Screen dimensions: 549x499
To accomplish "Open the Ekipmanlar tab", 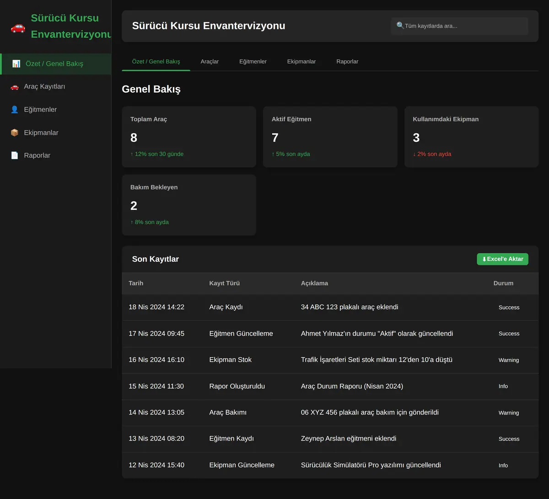I will (x=301, y=61).
